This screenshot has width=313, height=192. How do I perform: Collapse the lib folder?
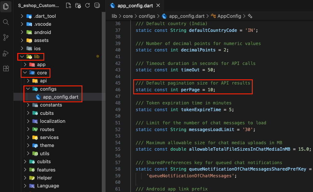click(22, 56)
